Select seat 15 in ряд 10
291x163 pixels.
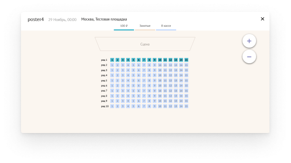186,106
